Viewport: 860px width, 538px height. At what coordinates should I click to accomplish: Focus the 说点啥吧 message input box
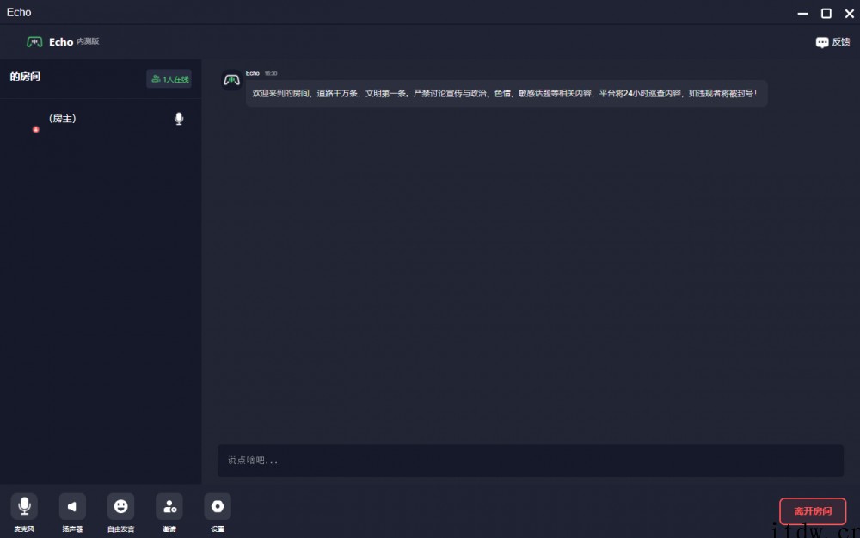tap(530, 461)
